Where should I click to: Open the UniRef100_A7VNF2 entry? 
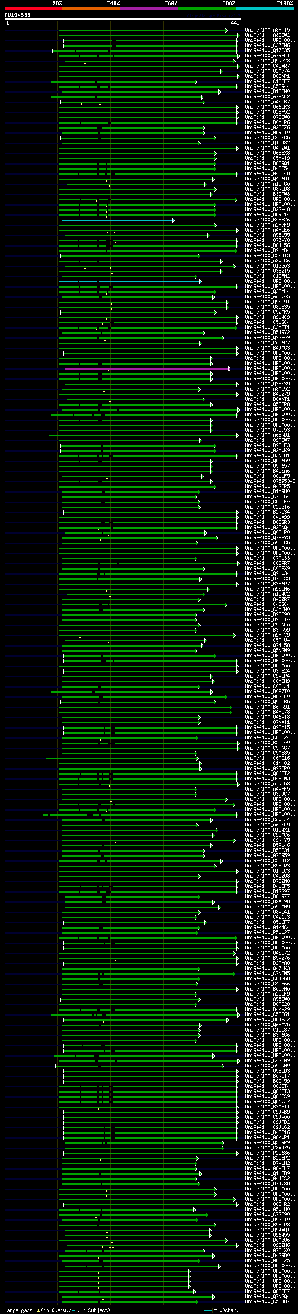click(267, 96)
